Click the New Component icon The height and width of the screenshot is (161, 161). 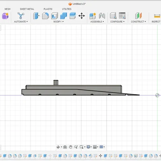click(93, 16)
